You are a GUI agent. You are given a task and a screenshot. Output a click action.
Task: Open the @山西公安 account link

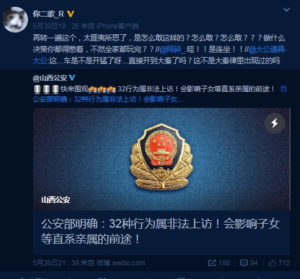pyautogui.click(x=50, y=78)
